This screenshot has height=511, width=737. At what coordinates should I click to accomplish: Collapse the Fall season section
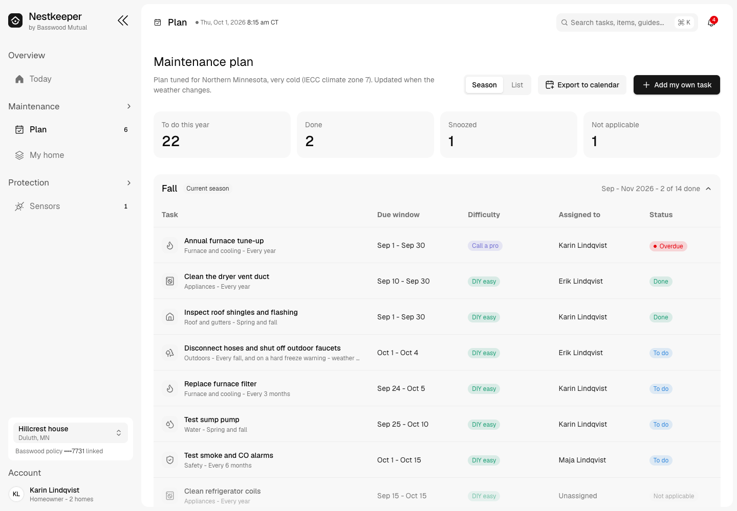coord(708,189)
